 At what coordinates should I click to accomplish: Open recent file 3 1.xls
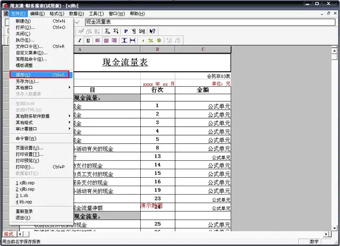[22, 196]
